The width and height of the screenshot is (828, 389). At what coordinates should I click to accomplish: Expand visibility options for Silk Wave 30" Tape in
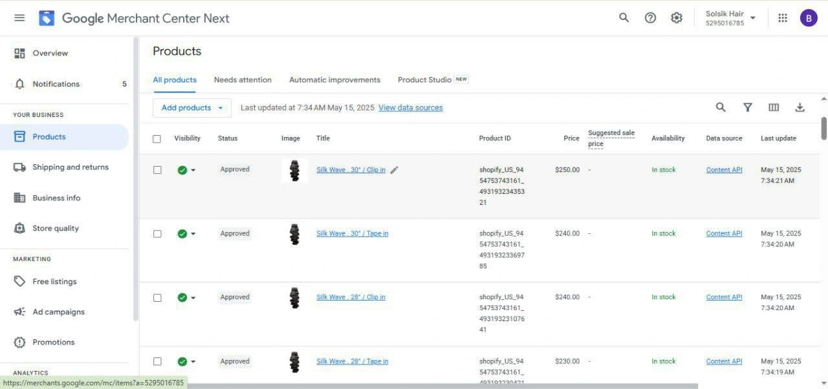(193, 234)
